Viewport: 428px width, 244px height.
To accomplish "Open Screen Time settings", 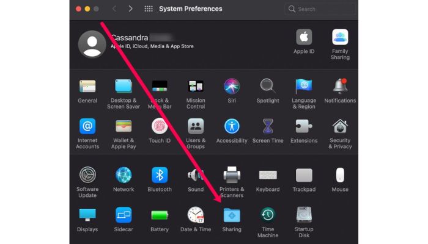I will pyautogui.click(x=268, y=126).
